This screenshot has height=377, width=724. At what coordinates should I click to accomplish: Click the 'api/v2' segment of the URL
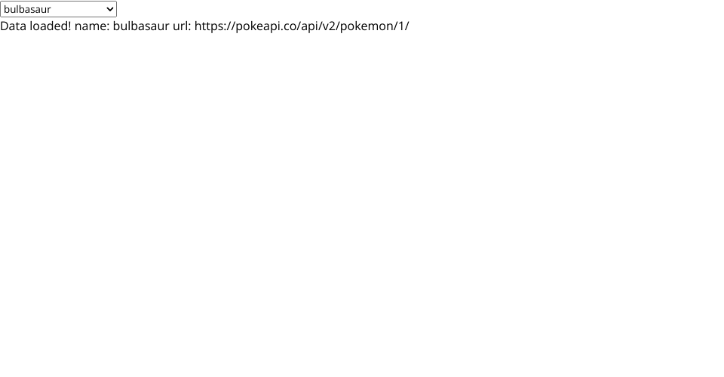(x=318, y=26)
